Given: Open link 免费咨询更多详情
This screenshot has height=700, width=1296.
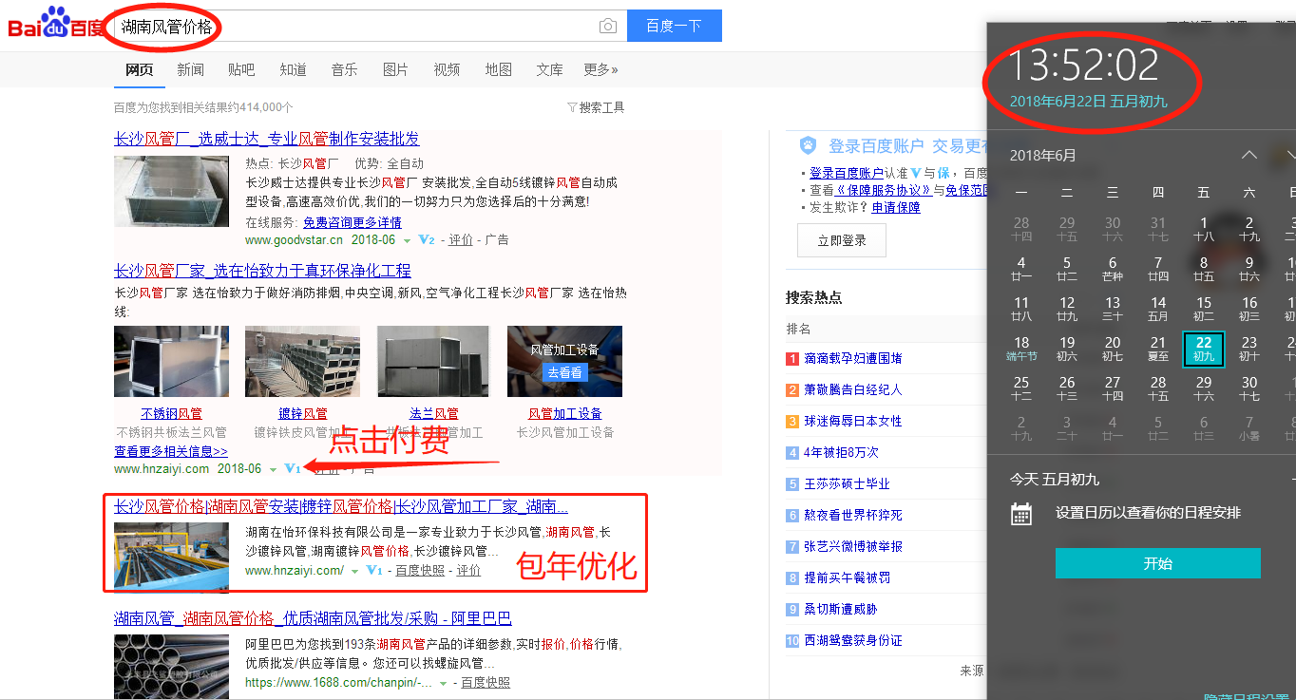Looking at the screenshot, I should tap(353, 222).
